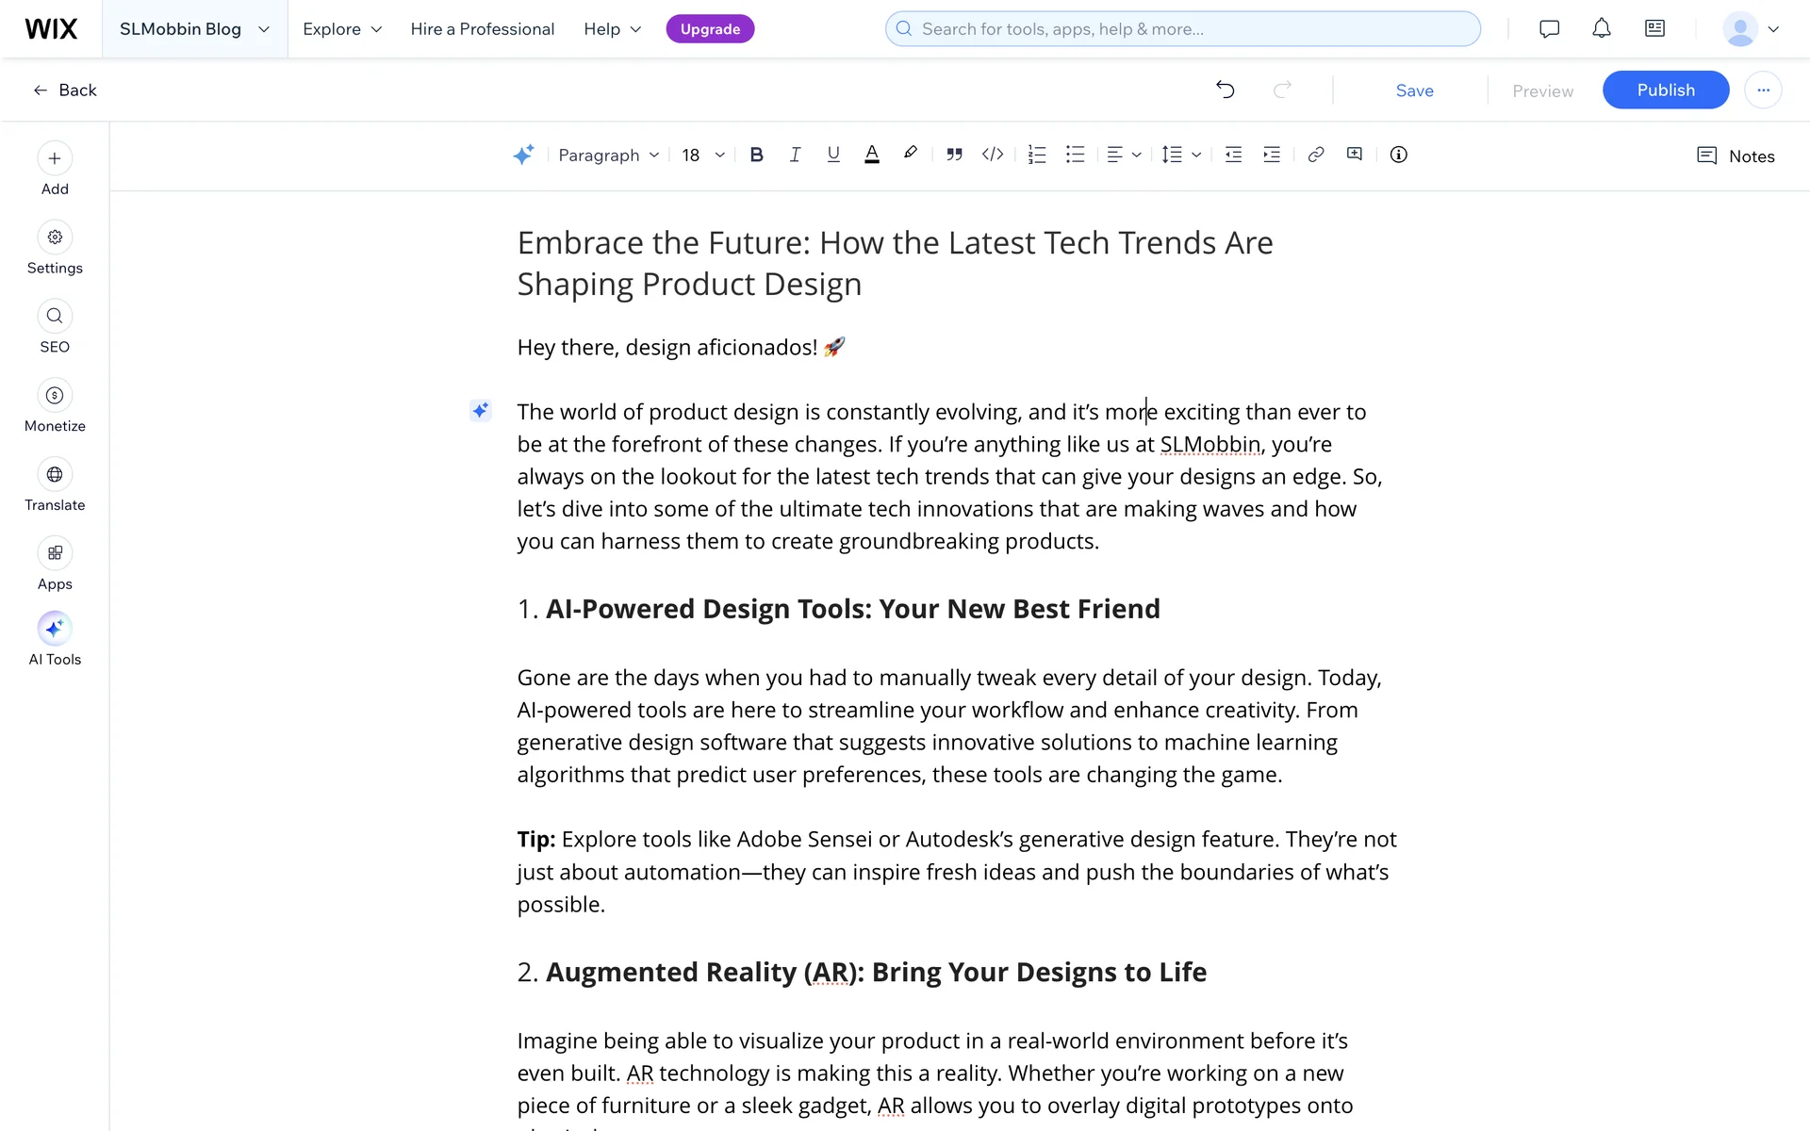Click the search field for tools and apps

pos(1182,29)
